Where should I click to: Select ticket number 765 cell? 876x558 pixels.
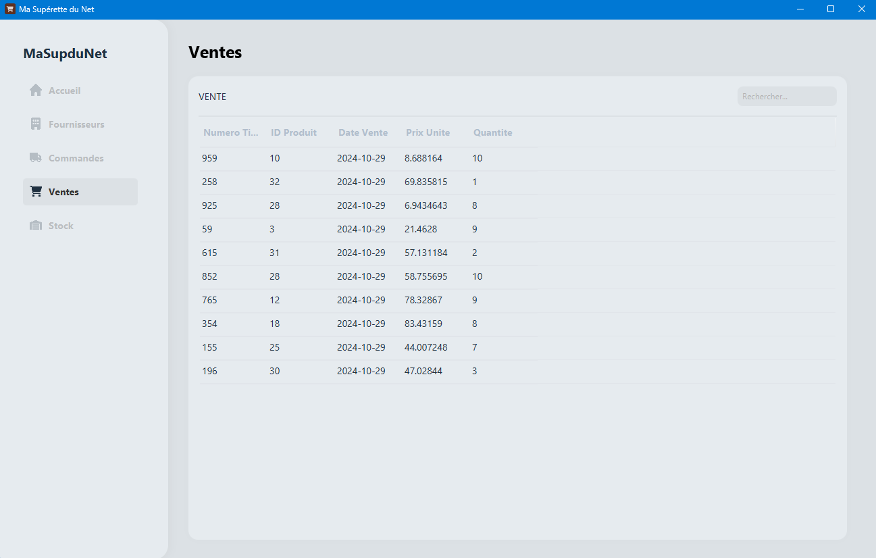pos(233,300)
